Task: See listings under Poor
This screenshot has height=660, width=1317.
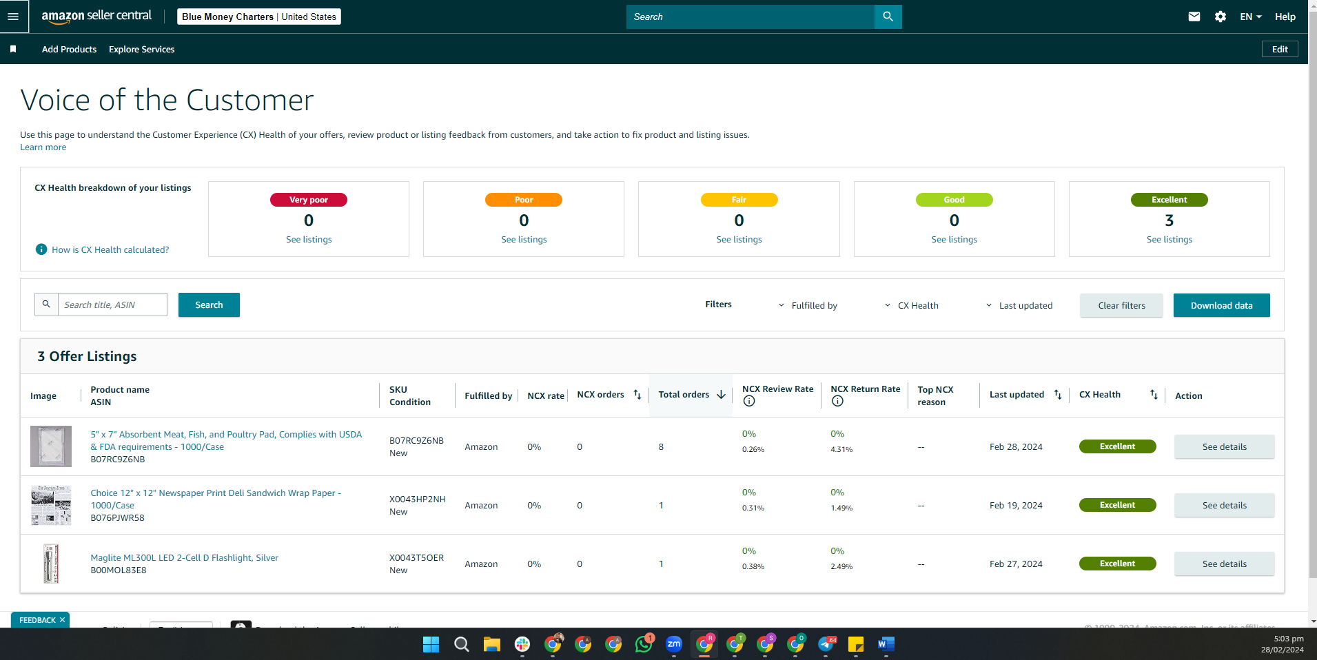Action: 524,240
